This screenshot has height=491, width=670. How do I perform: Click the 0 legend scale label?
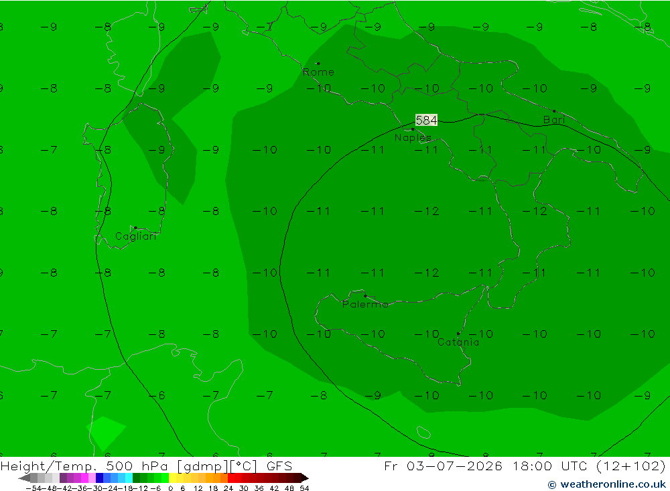pos(170,488)
